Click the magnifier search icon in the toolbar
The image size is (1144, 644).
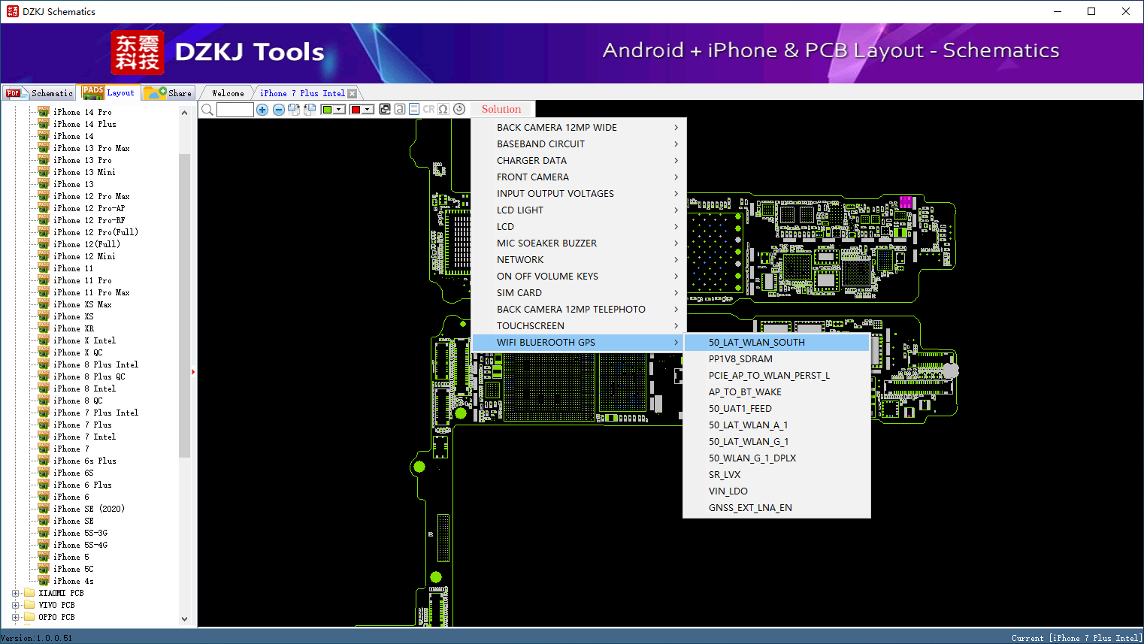(x=207, y=110)
